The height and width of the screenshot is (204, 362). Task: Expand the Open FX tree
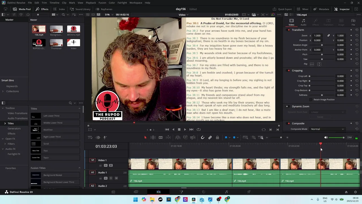[x=3, y=139]
